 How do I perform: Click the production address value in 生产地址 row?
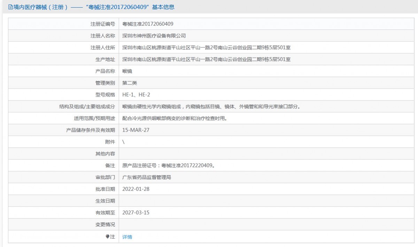tap(206, 59)
